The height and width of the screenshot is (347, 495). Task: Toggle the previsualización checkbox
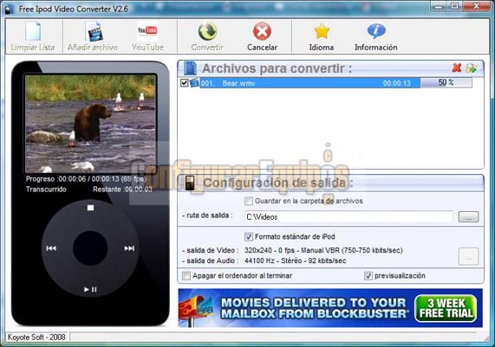pyautogui.click(x=368, y=276)
